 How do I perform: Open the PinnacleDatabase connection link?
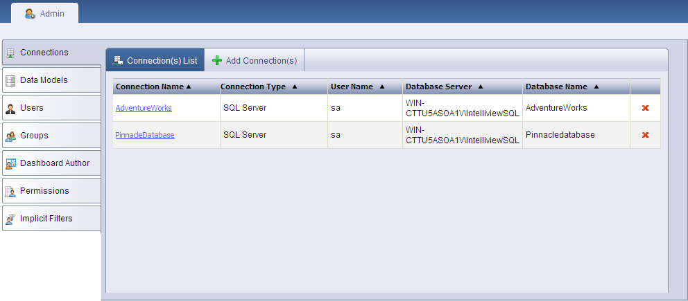point(145,135)
